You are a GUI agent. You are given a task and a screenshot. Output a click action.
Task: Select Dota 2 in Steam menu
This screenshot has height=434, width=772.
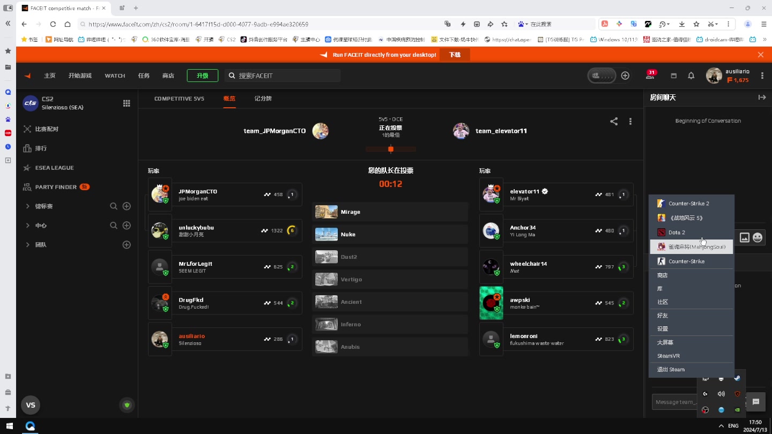pyautogui.click(x=691, y=233)
